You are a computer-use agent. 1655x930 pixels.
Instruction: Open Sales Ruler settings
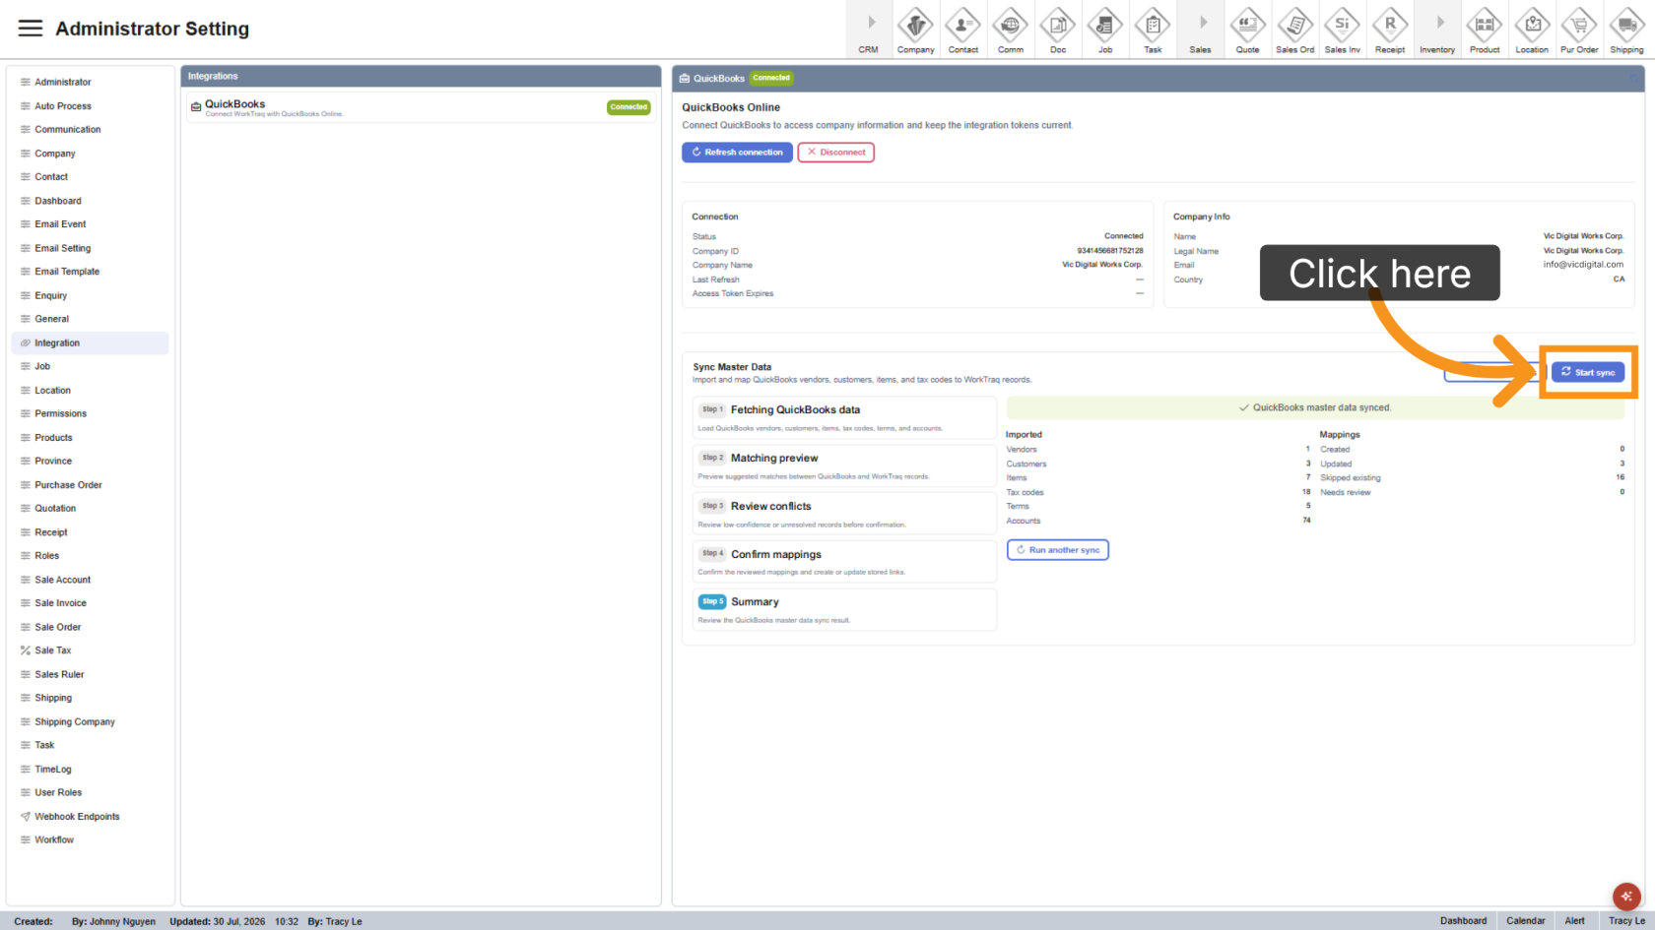coord(90,674)
